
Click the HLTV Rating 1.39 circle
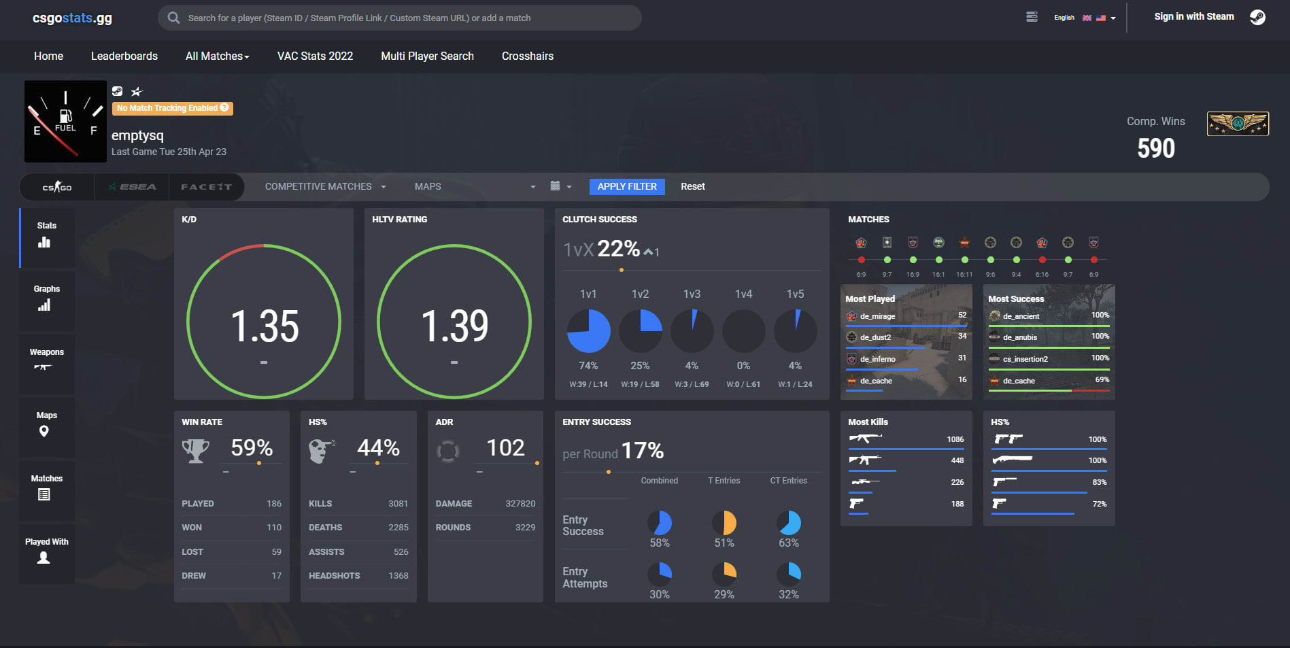click(454, 321)
